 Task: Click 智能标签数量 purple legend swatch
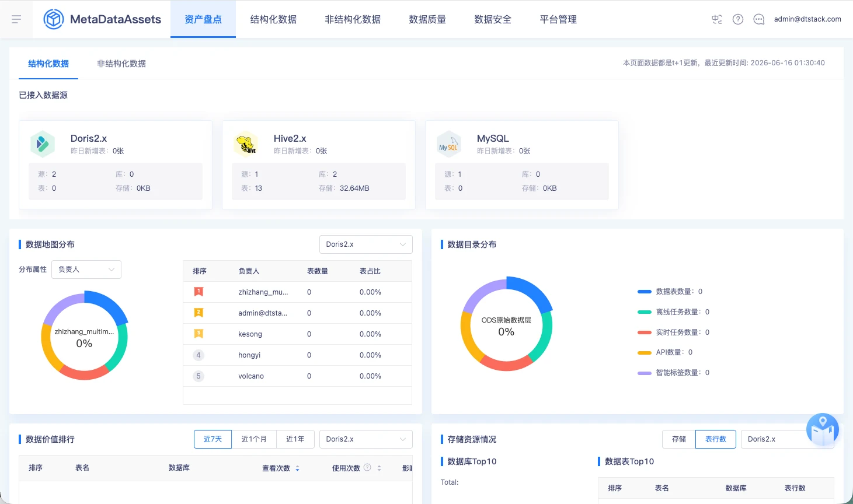(645, 373)
